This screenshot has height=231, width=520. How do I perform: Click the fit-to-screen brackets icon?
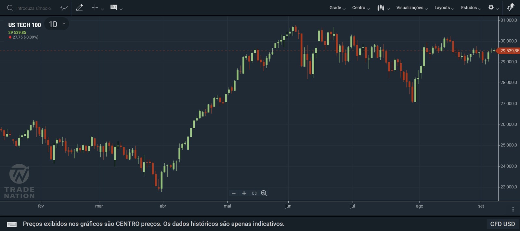point(254,193)
